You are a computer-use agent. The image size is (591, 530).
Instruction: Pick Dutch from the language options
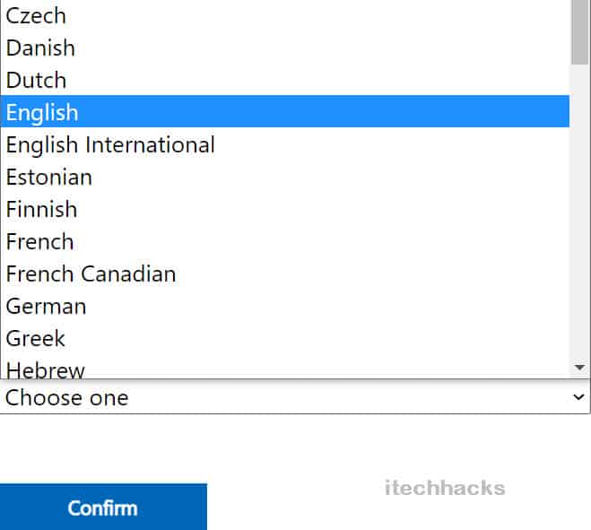pyautogui.click(x=36, y=80)
